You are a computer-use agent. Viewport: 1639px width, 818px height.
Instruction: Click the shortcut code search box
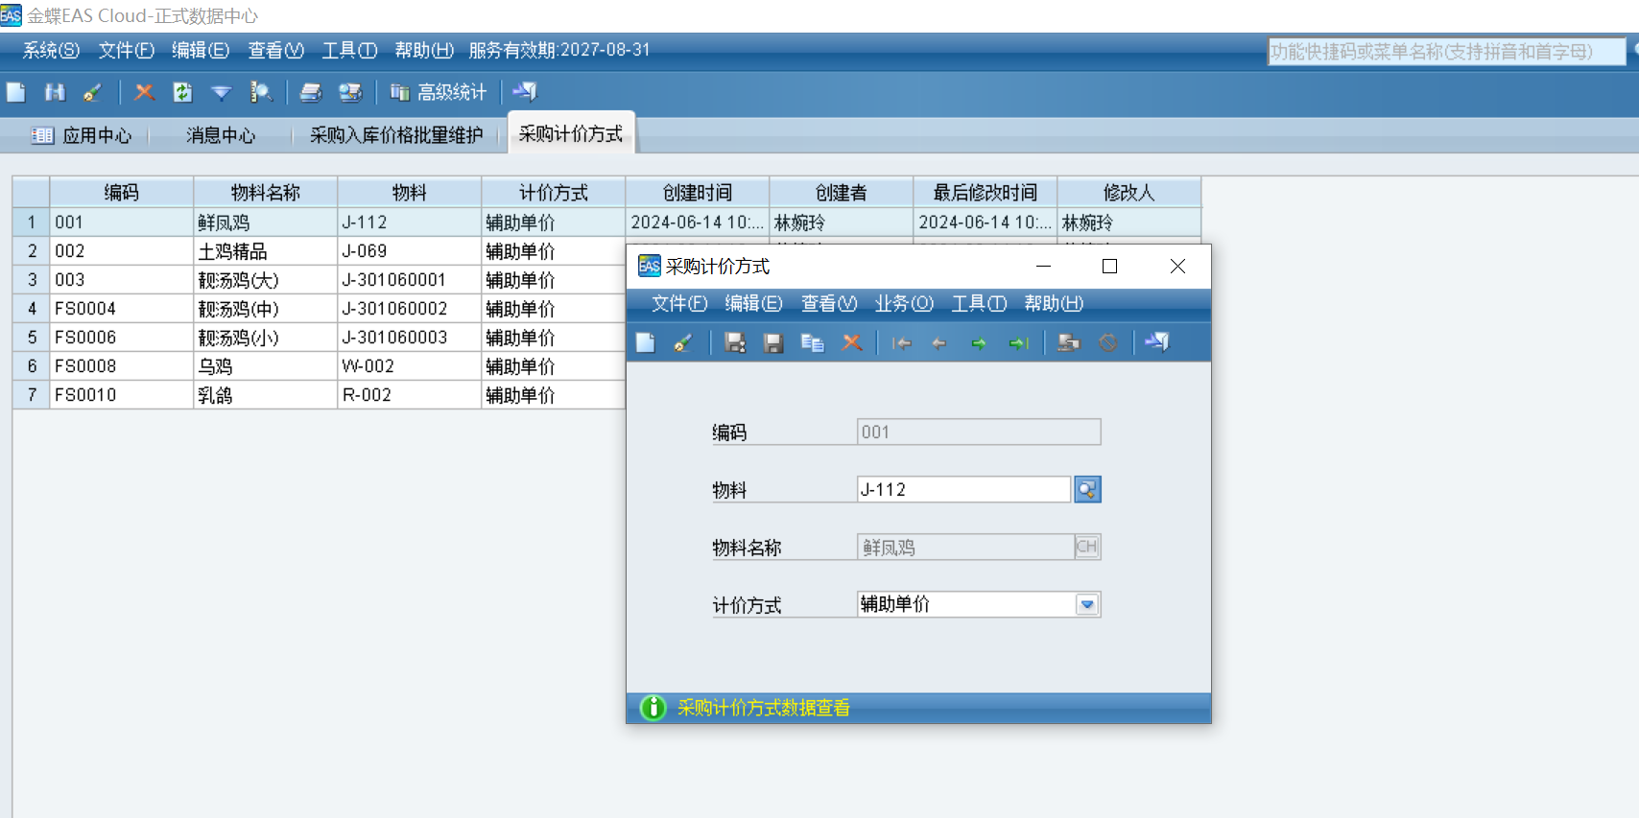coord(1445,52)
